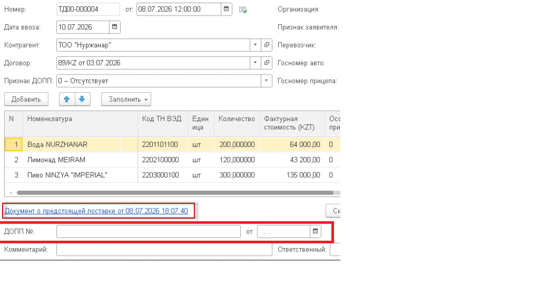Expand the Договор dropdown list

(255, 63)
